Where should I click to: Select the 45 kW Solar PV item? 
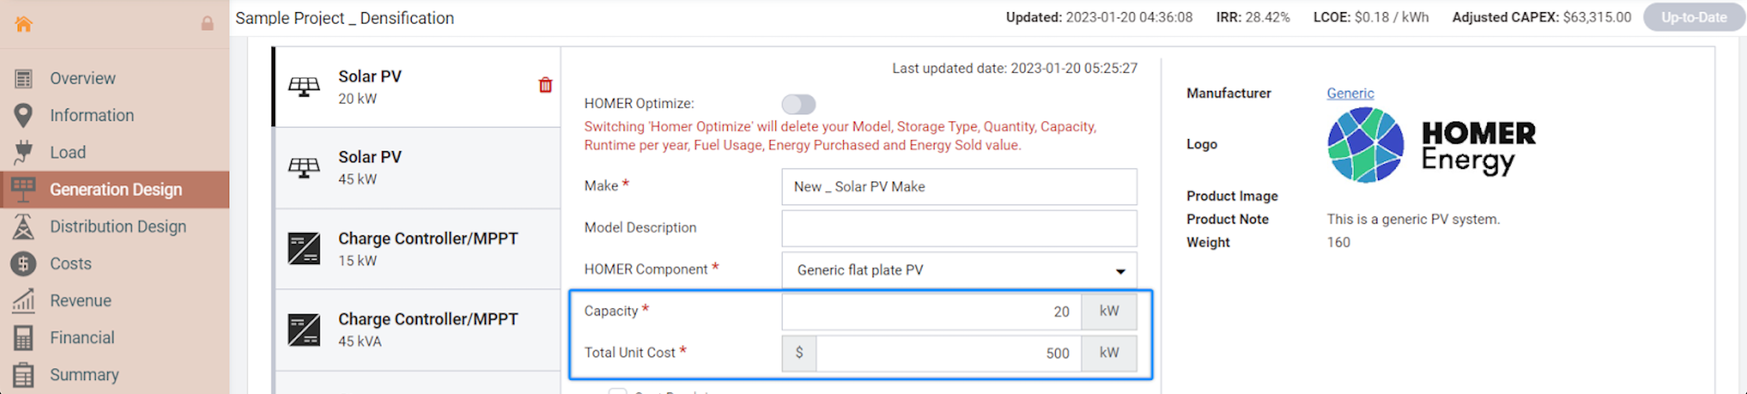[x=417, y=168]
